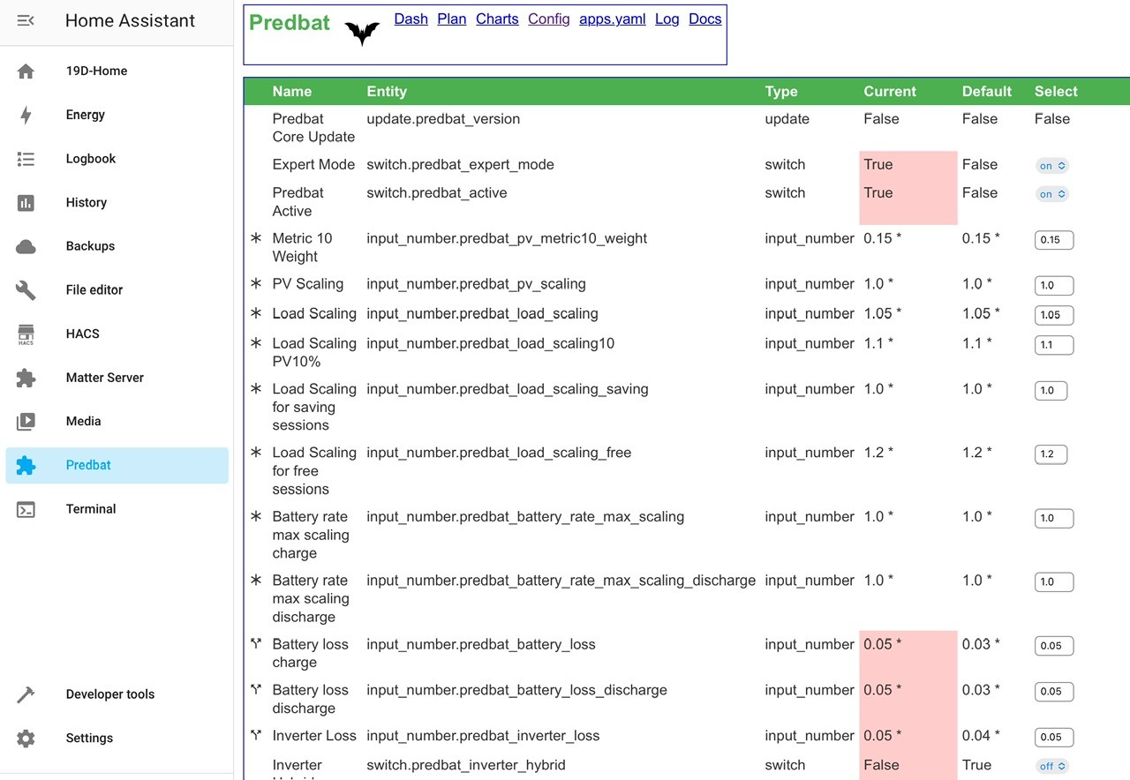This screenshot has width=1130, height=780.
Task: Click the star icon beside Load Scaling PV10%
Action: coord(256,343)
